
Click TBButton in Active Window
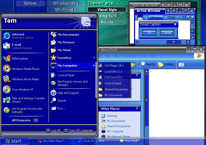pyautogui.click(x=156, y=18)
